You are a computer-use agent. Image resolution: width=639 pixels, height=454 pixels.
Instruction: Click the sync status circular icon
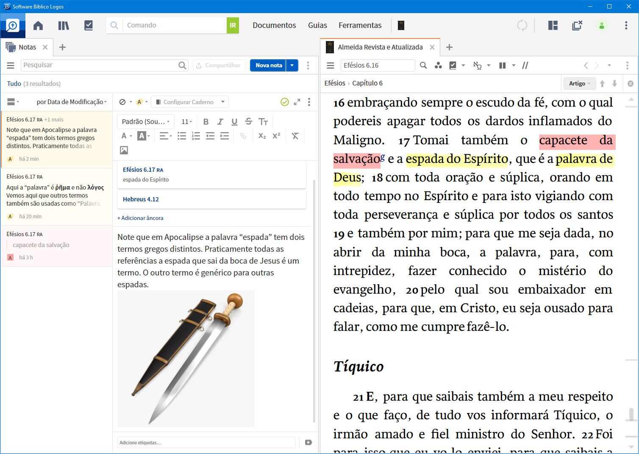point(522,25)
